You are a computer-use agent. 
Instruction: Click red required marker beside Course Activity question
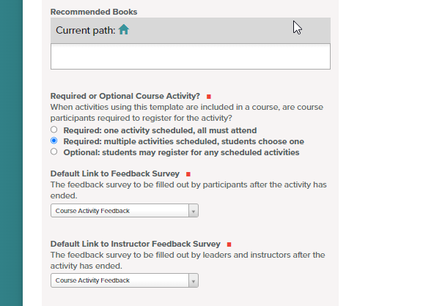[x=208, y=97]
